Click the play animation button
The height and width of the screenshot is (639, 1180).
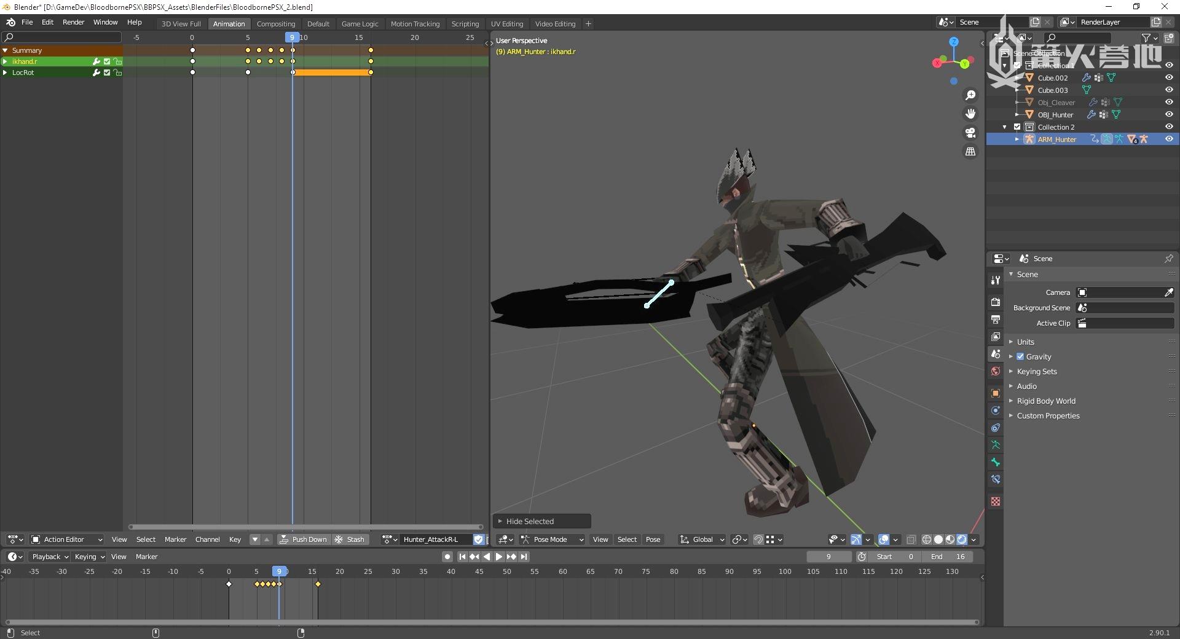coord(499,557)
